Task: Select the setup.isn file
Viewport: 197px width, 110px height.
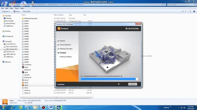Action: tap(27, 93)
